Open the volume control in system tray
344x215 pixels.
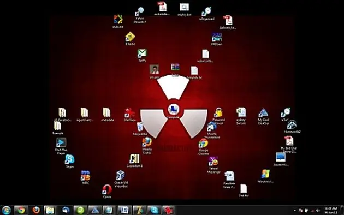click(317, 211)
